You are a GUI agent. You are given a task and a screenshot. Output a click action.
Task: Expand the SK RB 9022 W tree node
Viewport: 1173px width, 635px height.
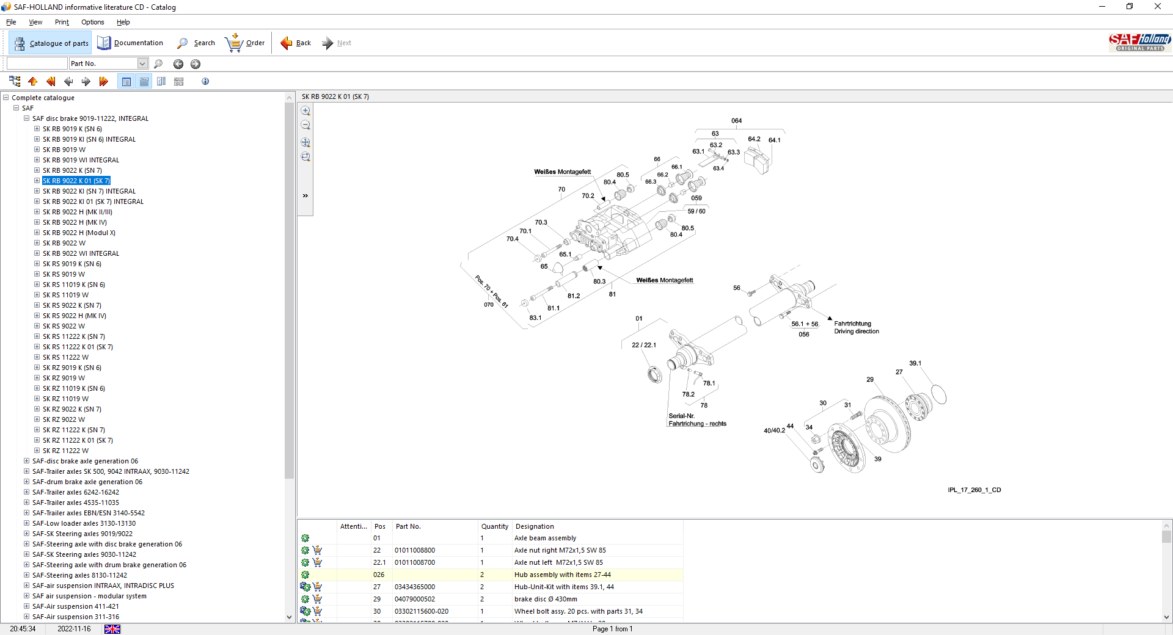(37, 243)
